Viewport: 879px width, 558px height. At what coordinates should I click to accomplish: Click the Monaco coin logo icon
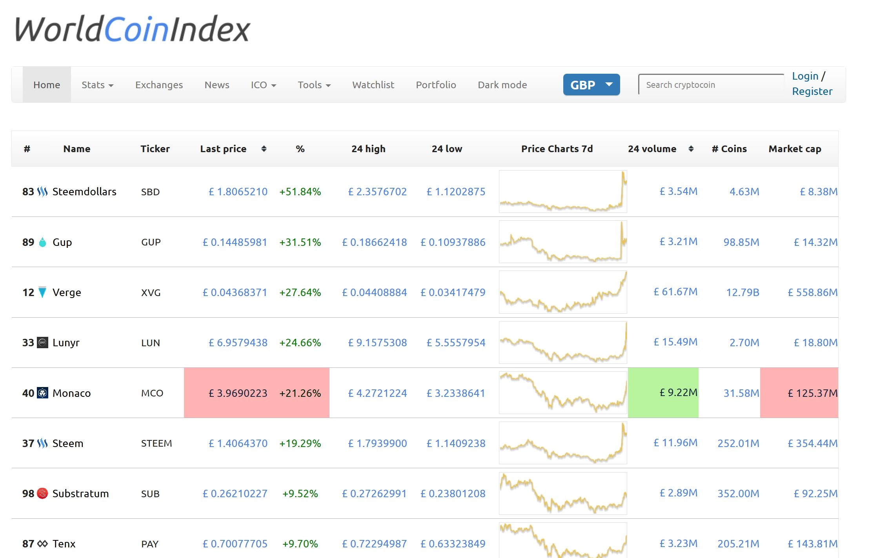click(x=42, y=393)
